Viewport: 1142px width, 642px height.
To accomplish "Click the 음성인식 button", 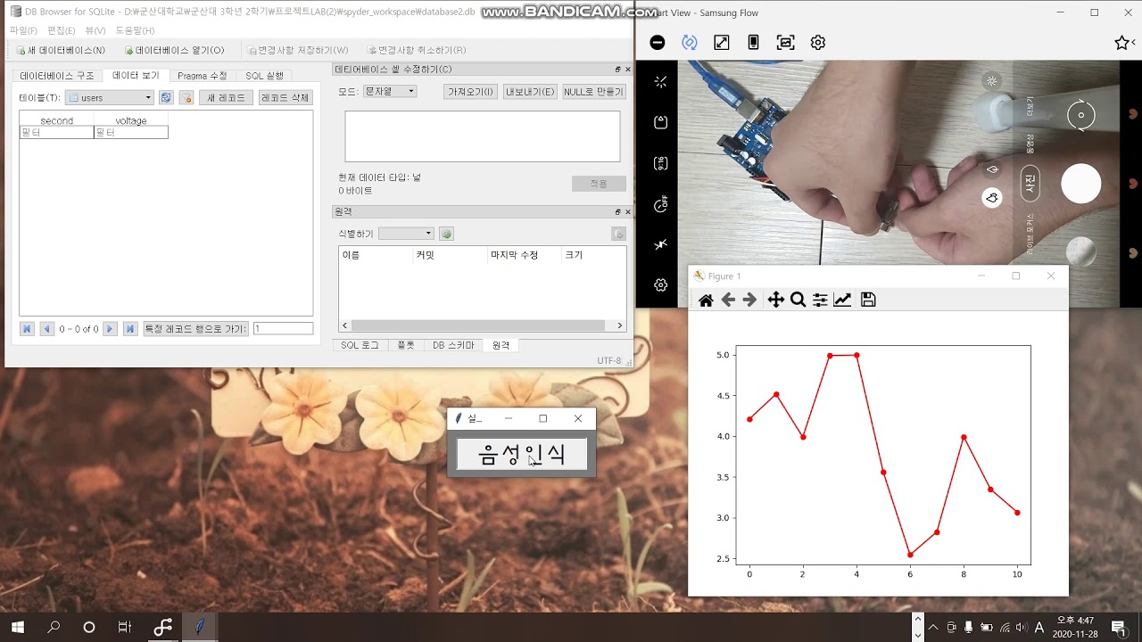I will [522, 455].
